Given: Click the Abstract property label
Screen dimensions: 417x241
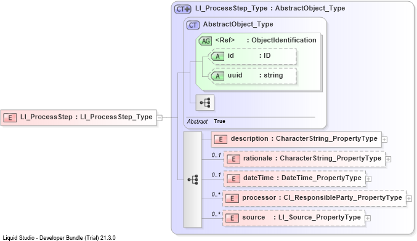Looking at the screenshot, I should pos(197,122).
